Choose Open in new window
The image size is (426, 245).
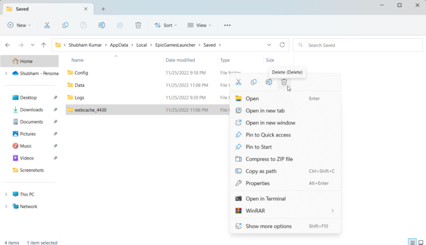point(285,123)
